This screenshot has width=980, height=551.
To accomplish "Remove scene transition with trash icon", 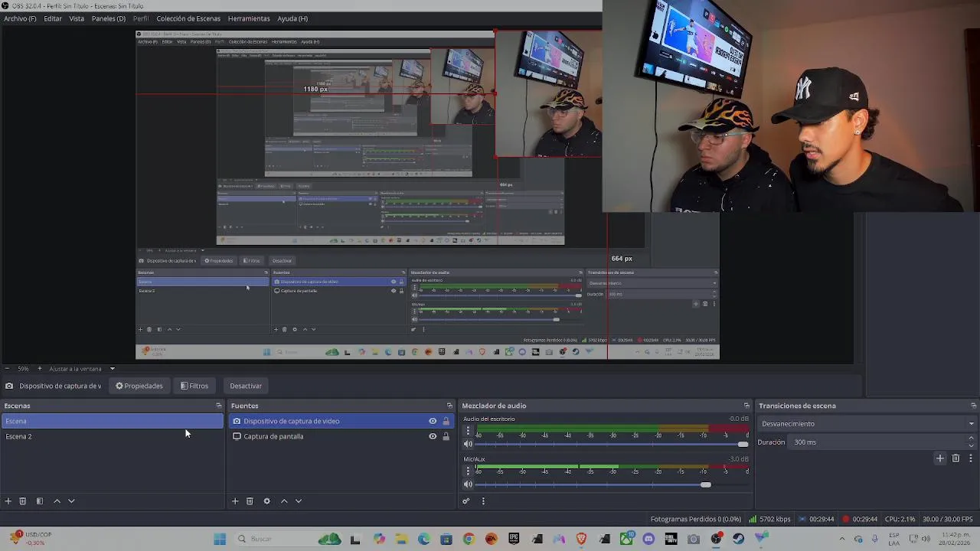I will coord(955,458).
